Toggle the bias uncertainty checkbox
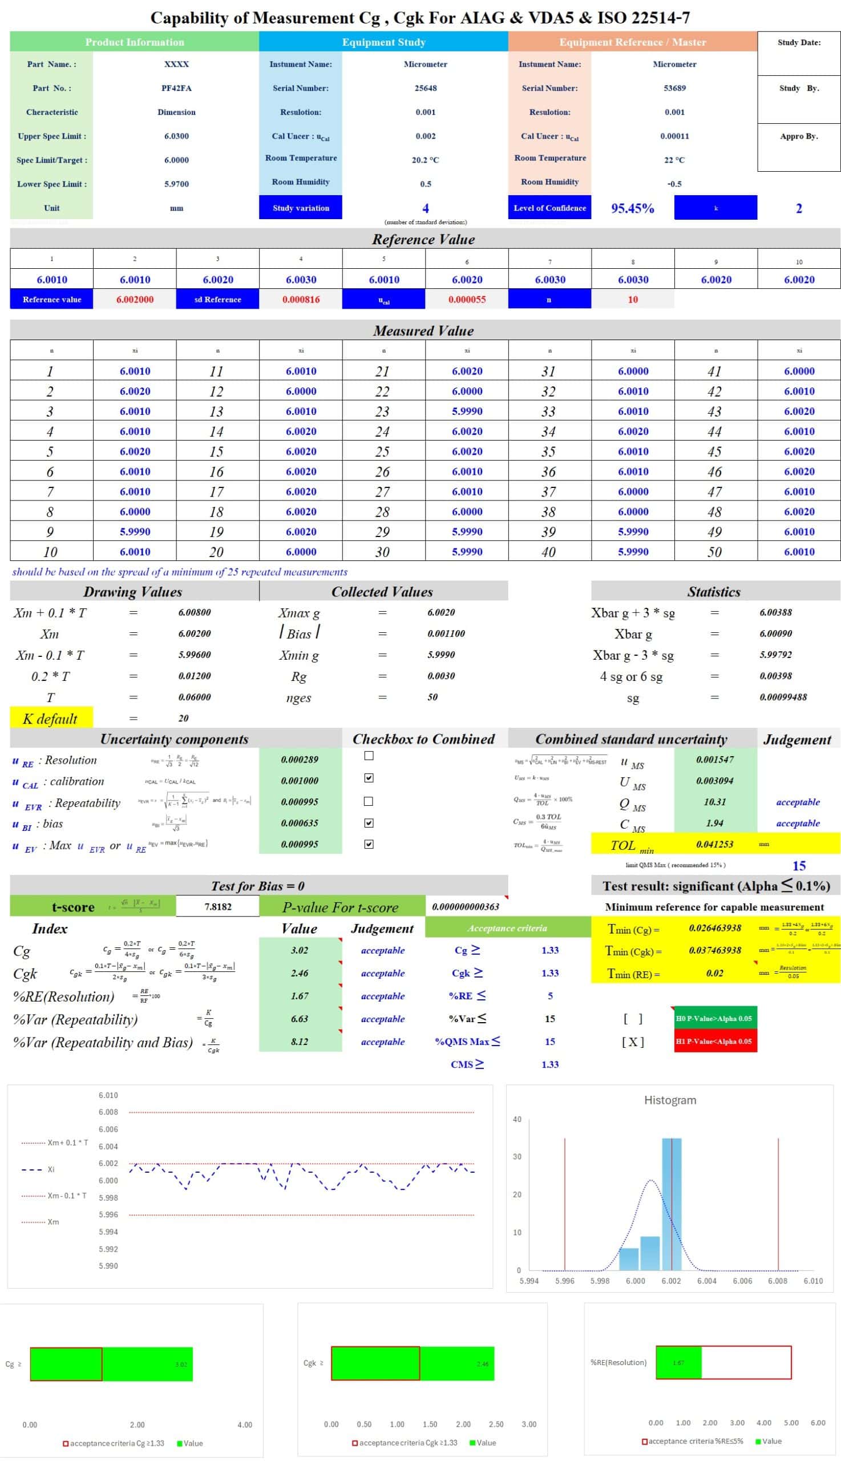This screenshot has width=841, height=1461. coord(369,822)
